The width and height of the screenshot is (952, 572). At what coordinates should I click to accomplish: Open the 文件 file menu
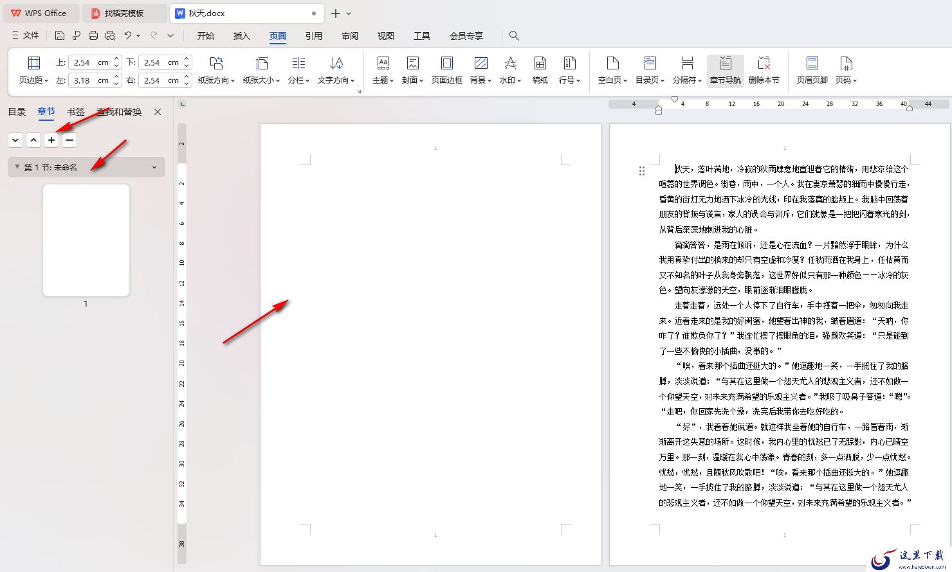pyautogui.click(x=25, y=35)
